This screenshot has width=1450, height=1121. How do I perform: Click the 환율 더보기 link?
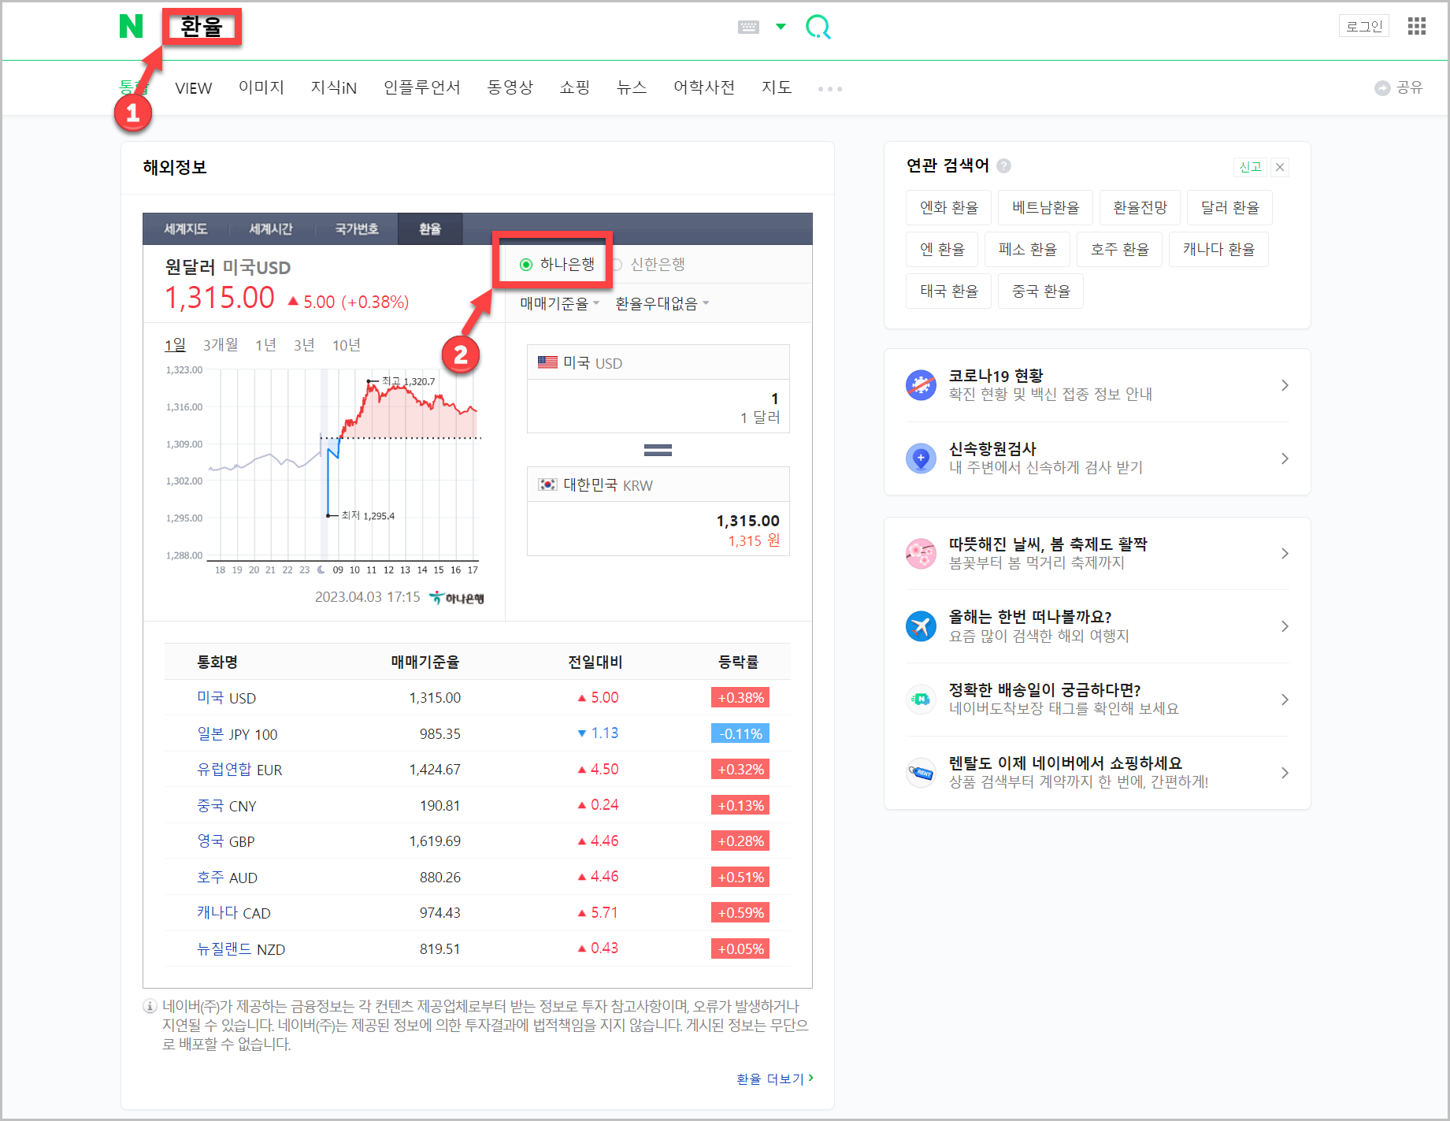click(775, 1078)
